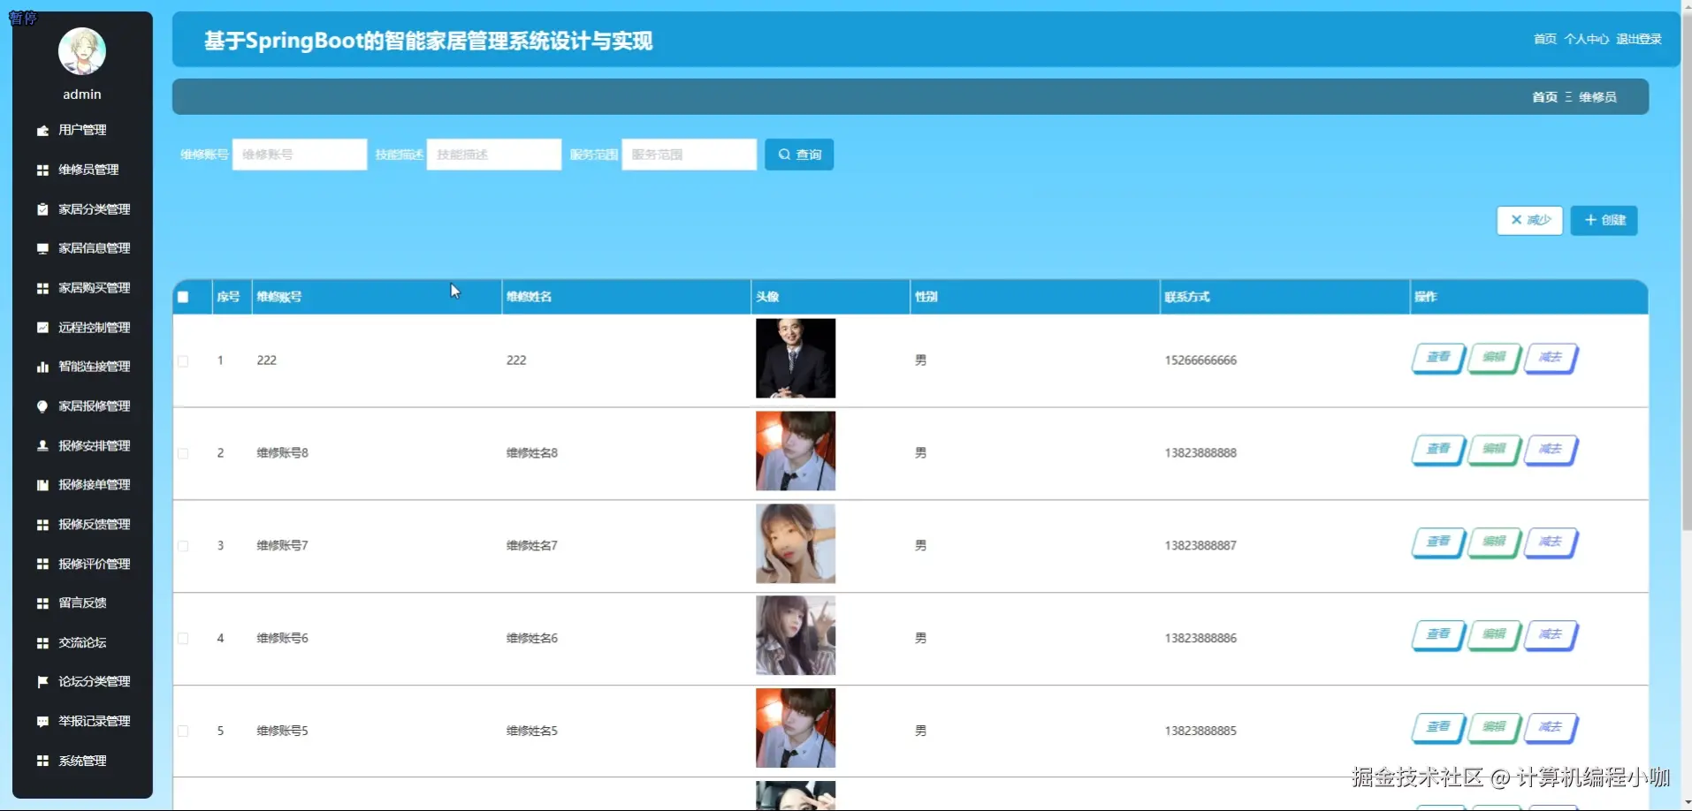Click 减去 for 维修账号6

coord(1551,635)
